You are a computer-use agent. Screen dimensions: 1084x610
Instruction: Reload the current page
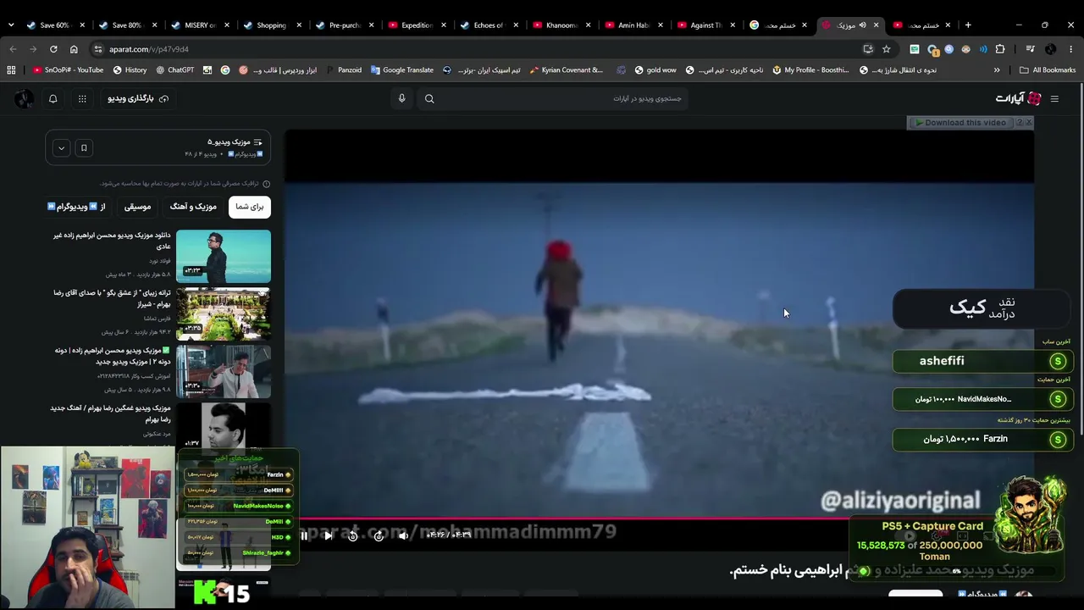tap(53, 49)
